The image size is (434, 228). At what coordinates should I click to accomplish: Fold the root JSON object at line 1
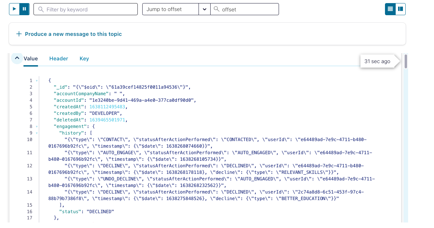pyautogui.click(x=37, y=81)
